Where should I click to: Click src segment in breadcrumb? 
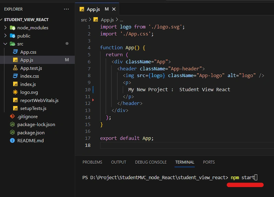click(84, 20)
